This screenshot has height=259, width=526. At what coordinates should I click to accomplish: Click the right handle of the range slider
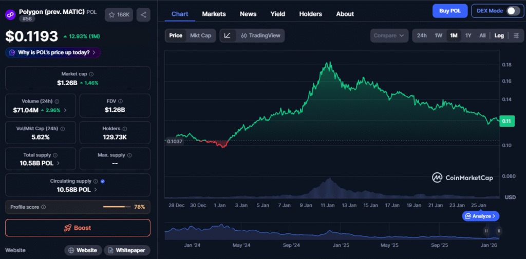[498, 231]
